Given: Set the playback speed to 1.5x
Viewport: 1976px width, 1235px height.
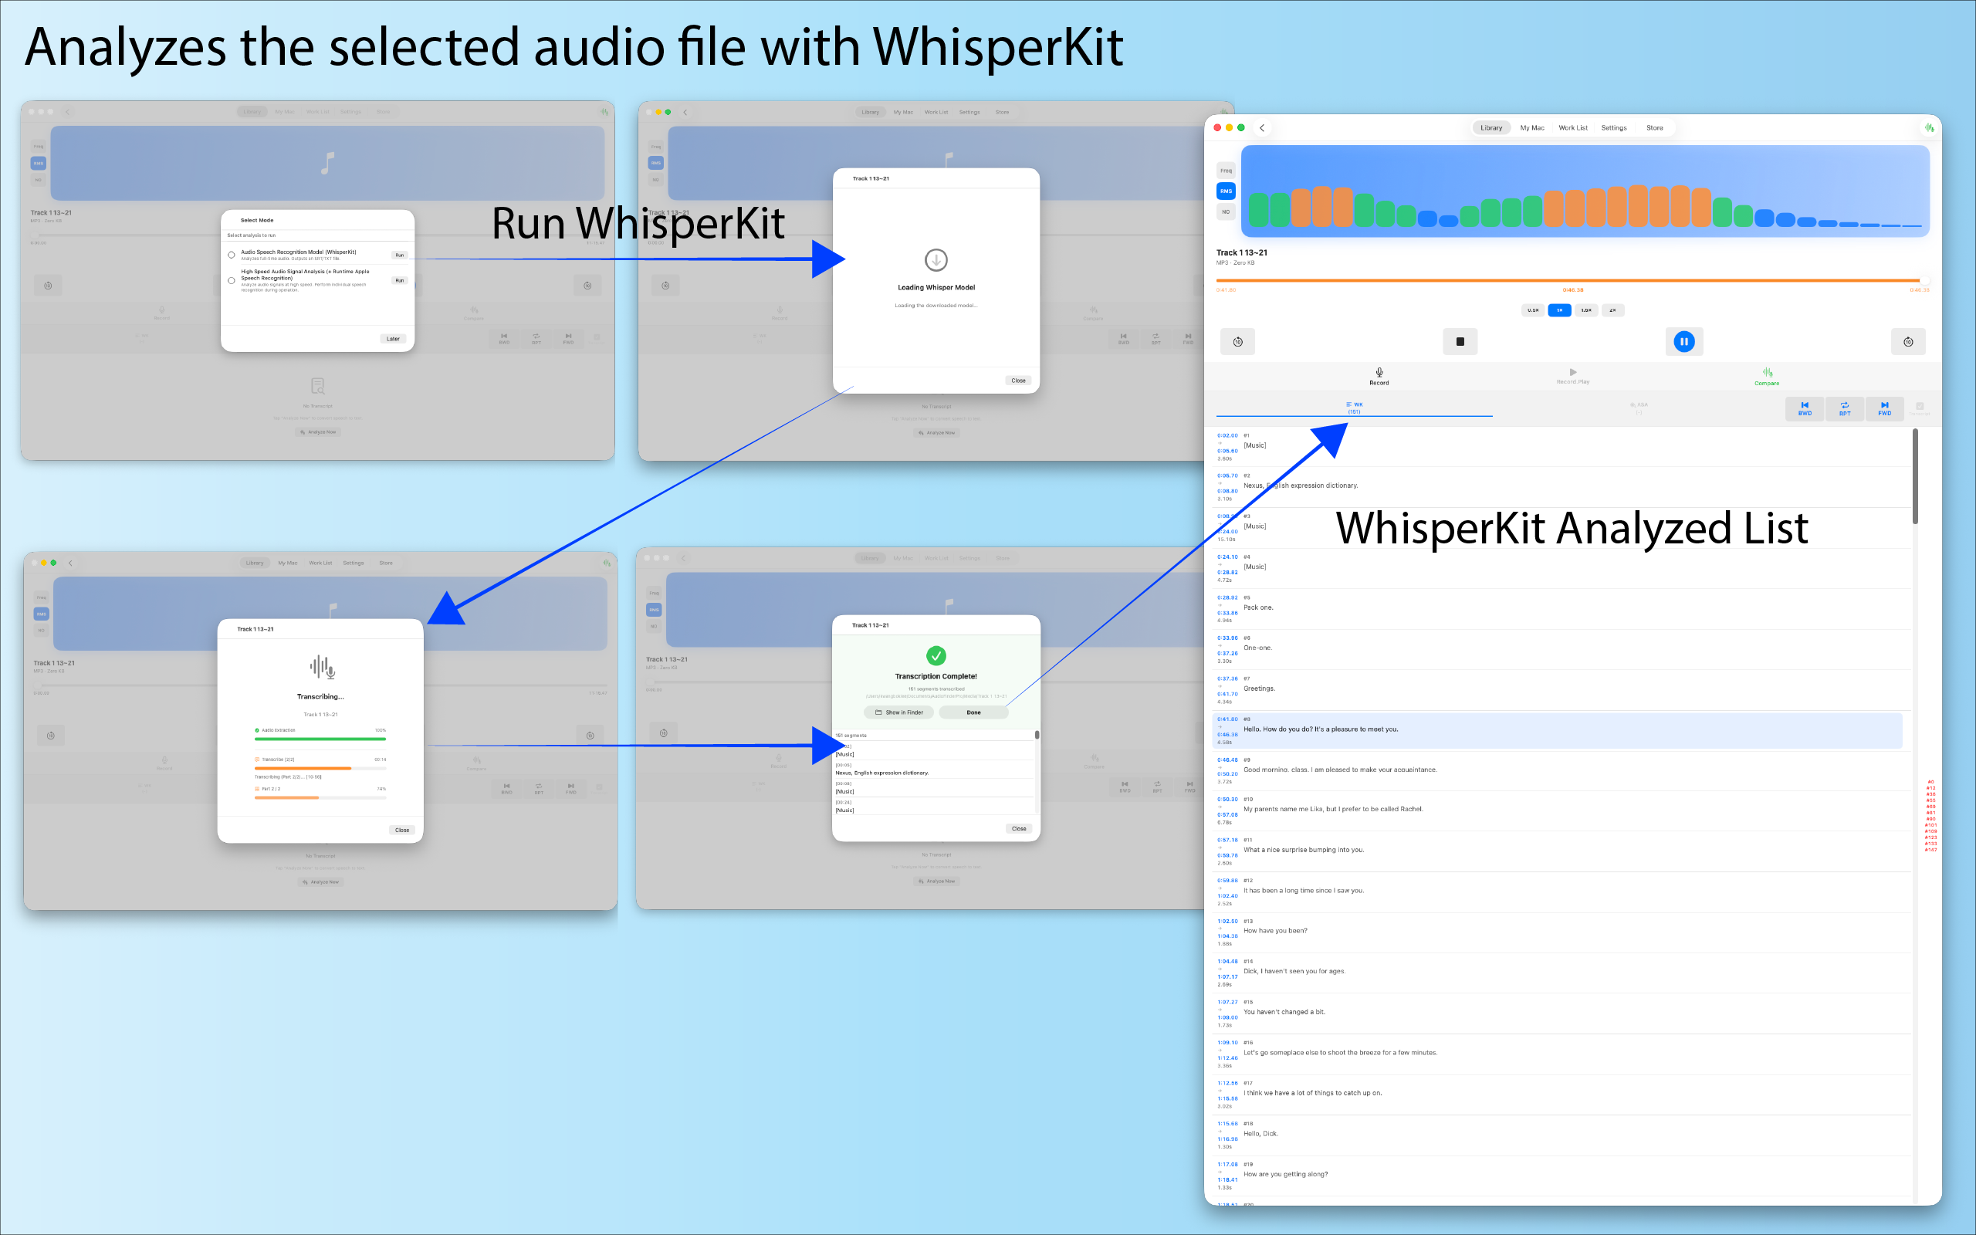Looking at the screenshot, I should pyautogui.click(x=1585, y=310).
